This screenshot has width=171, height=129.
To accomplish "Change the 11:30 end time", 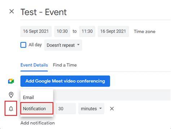I will tap(87, 31).
